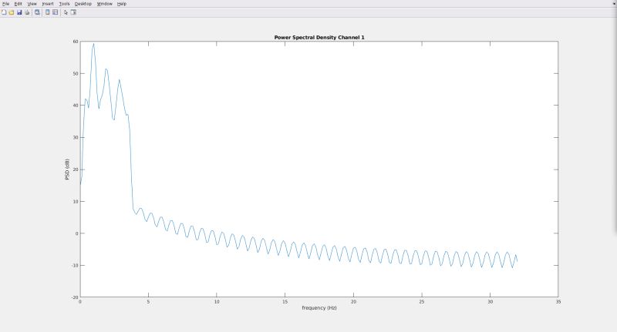Click the Print Figure icon
Screen dimensions: 617x332
pyautogui.click(x=27, y=12)
